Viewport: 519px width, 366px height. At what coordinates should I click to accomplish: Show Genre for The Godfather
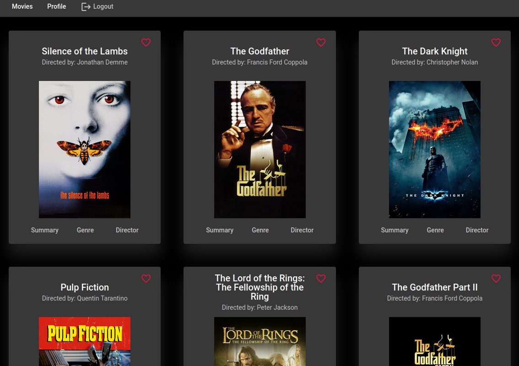[260, 230]
